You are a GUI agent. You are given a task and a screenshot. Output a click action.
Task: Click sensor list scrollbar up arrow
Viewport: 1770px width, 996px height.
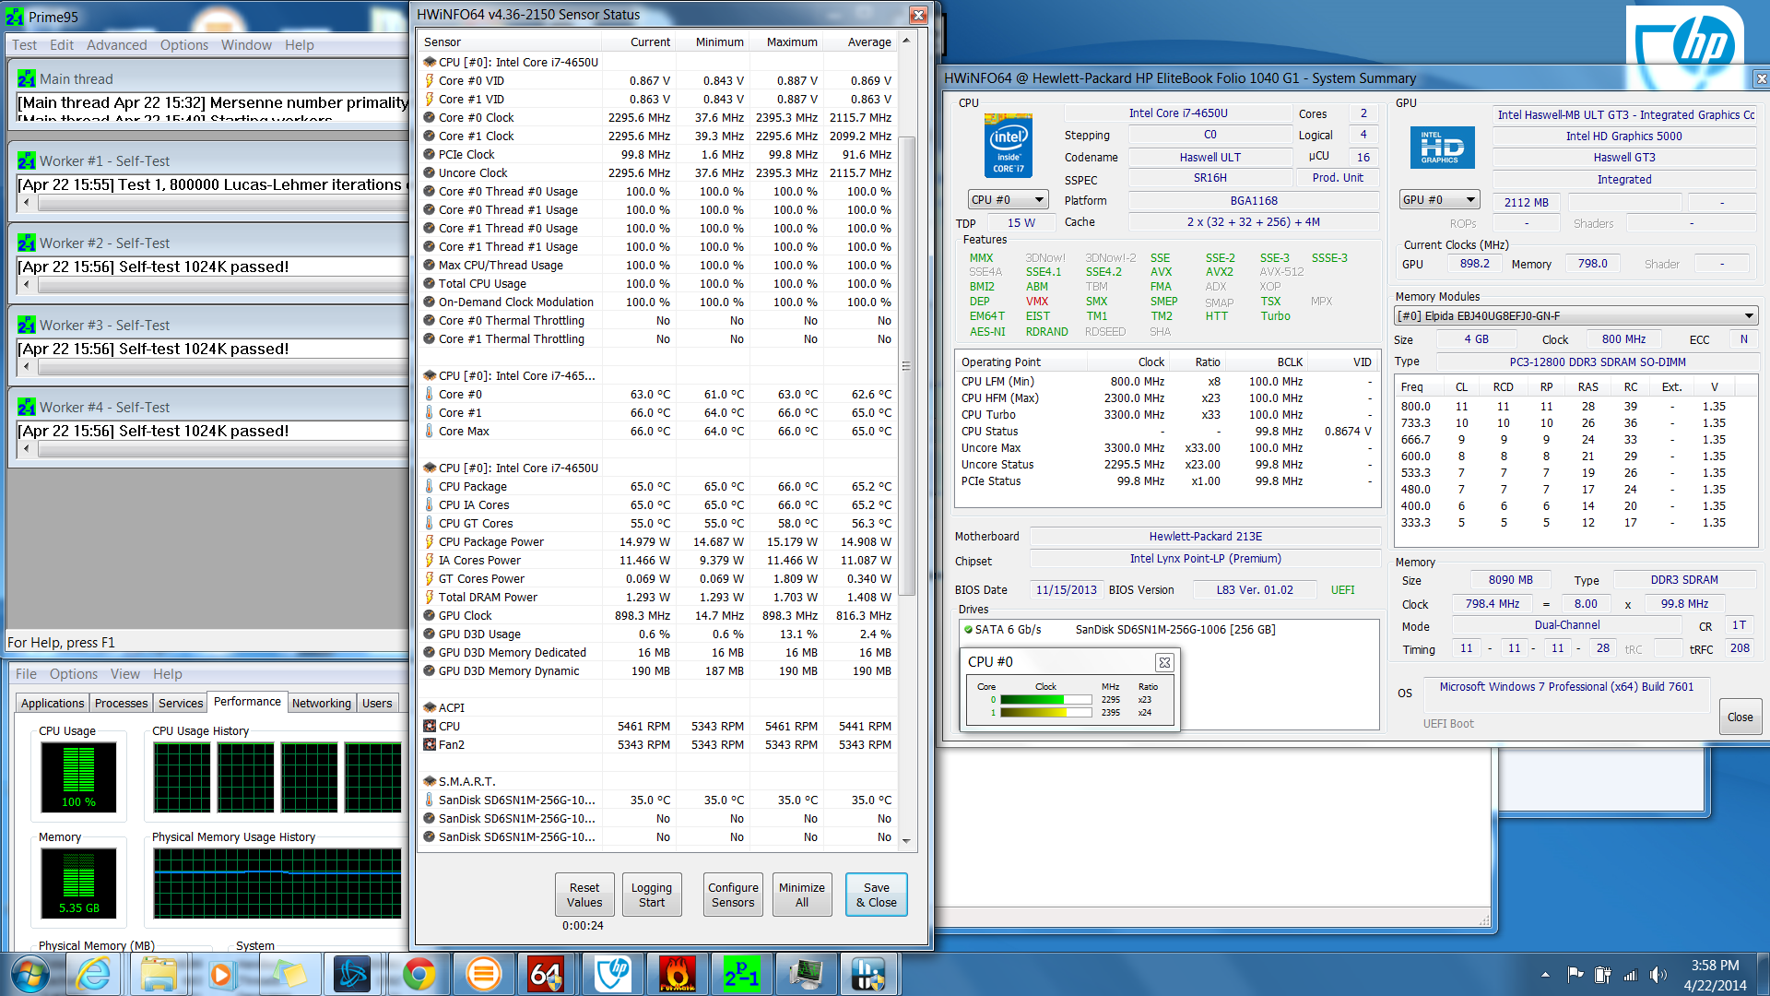[906, 41]
